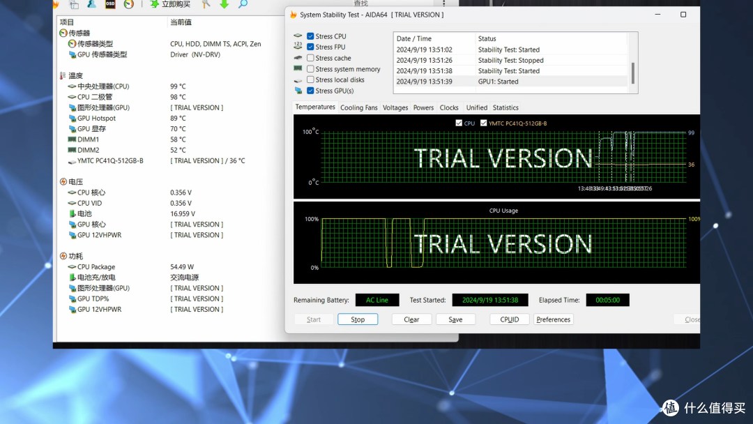This screenshot has height=424, width=753.
Task: Toggle the YMTC PC41Q-512GB-B graph legend checkbox
Action: 483,123
